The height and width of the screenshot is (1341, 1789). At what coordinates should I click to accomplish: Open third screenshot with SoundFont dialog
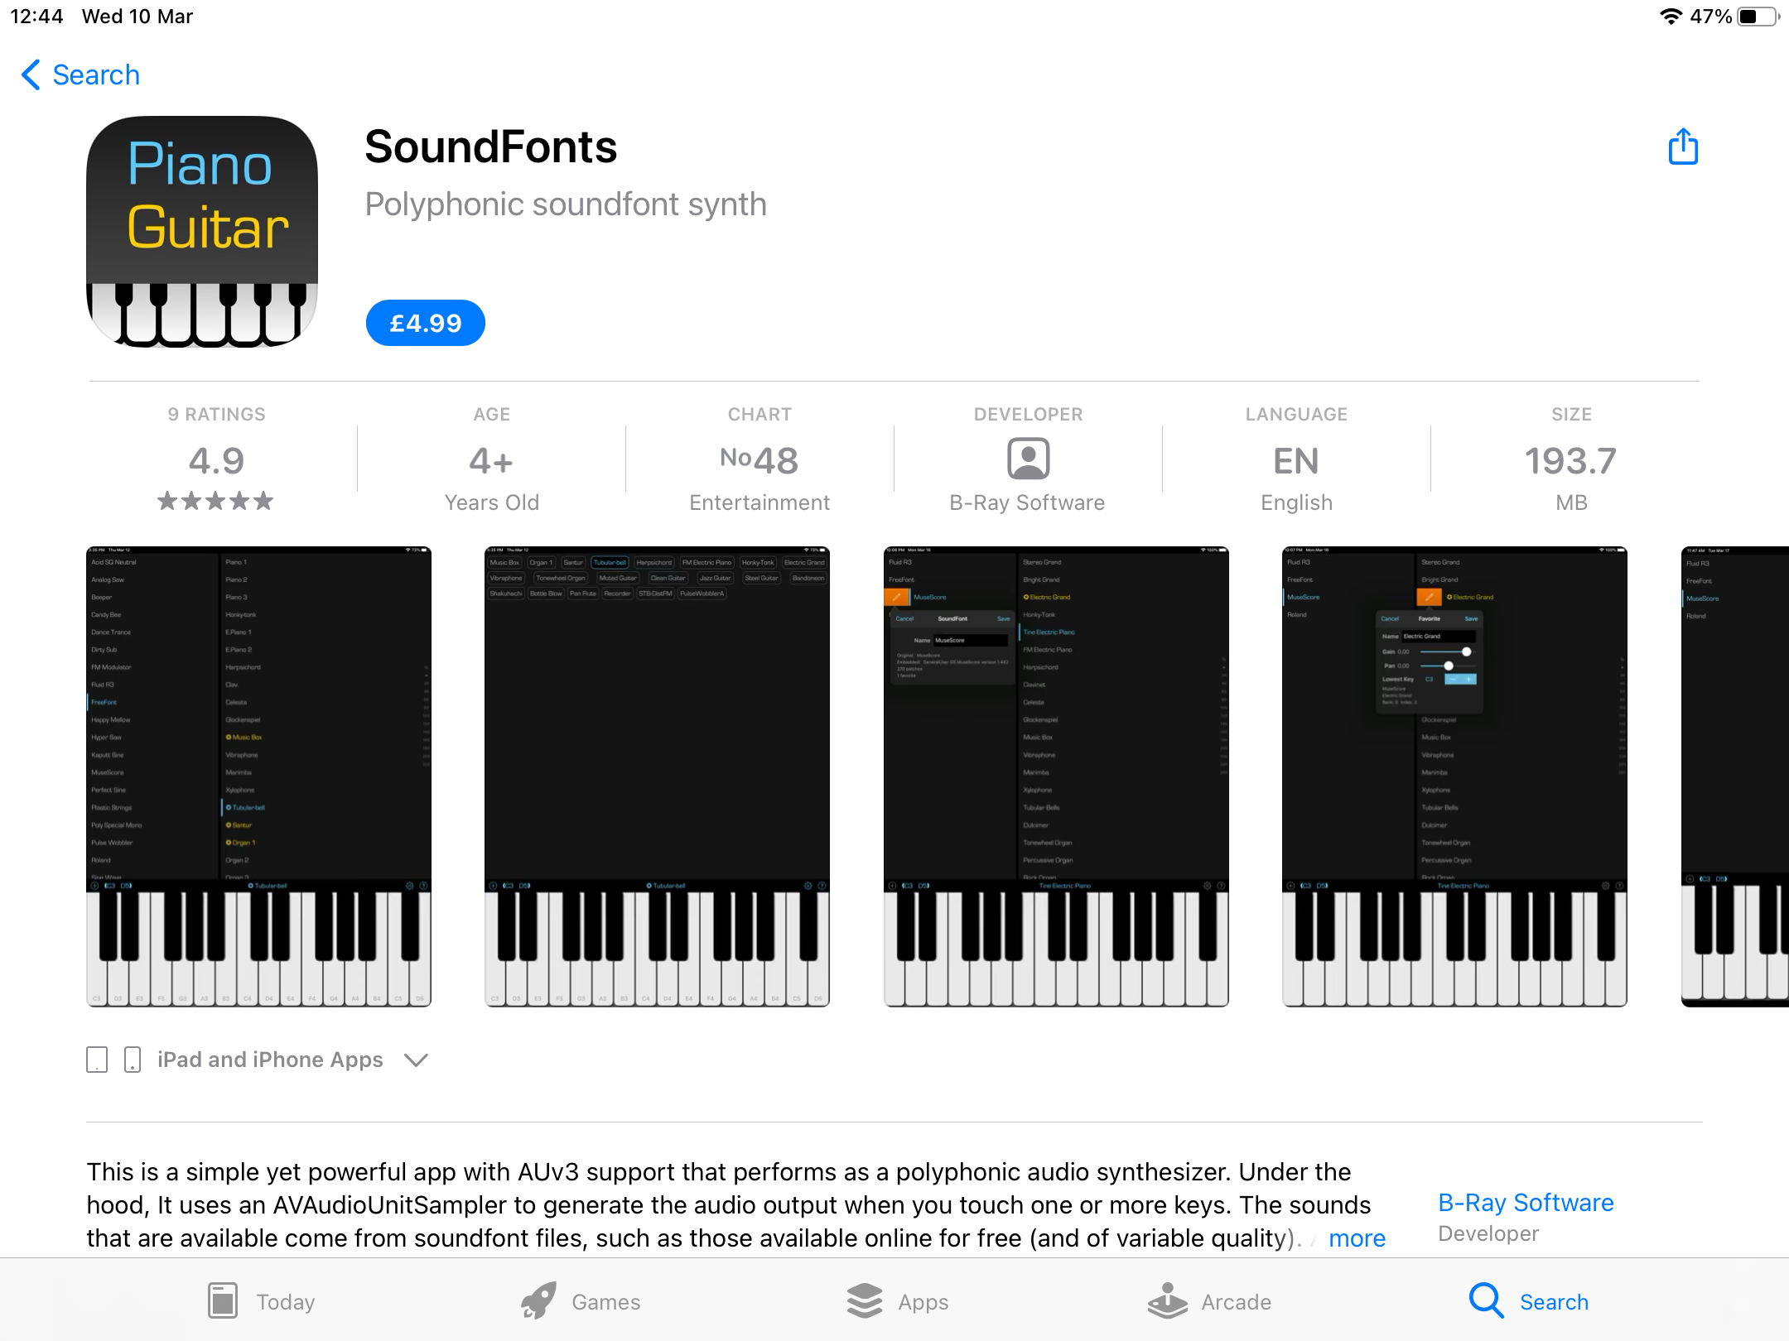1056,776
